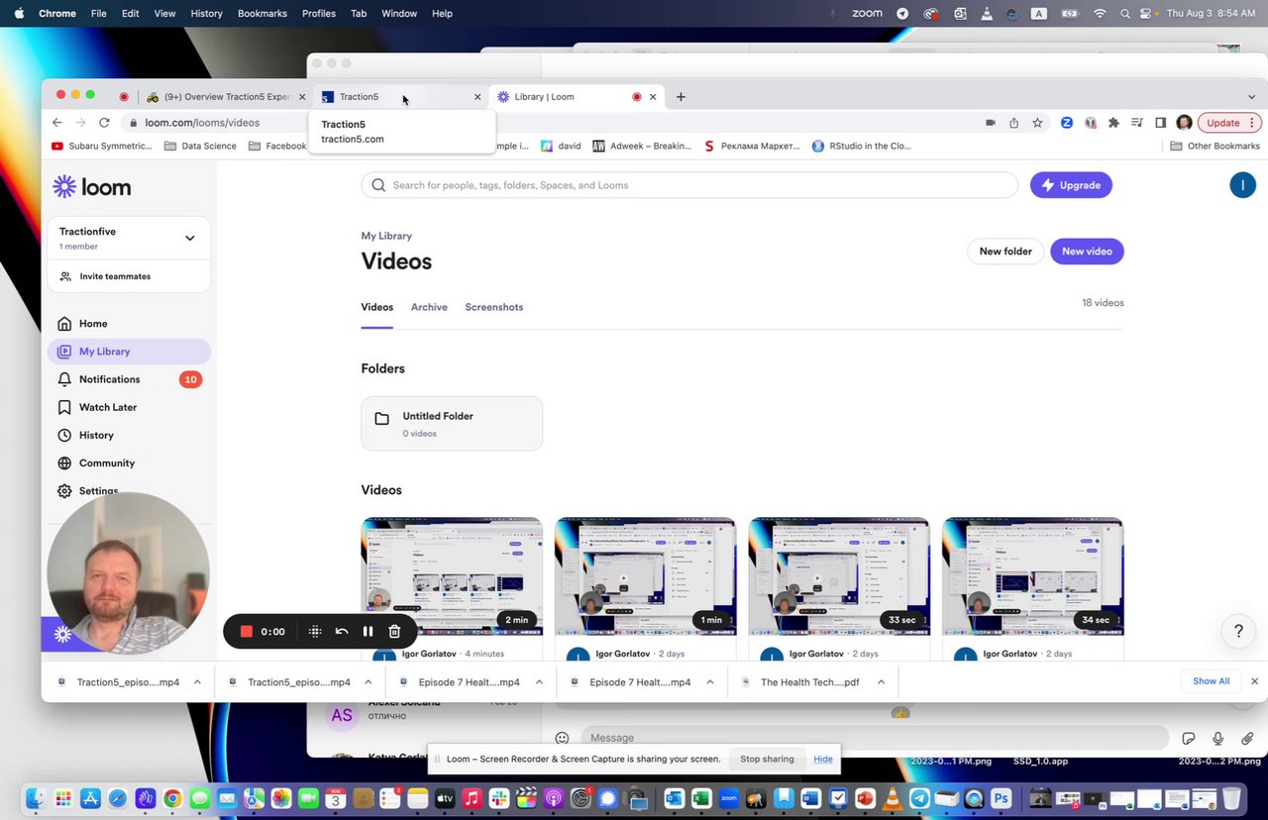Click Show All downloads
Image resolution: width=1268 pixels, height=820 pixels.
[1211, 681]
